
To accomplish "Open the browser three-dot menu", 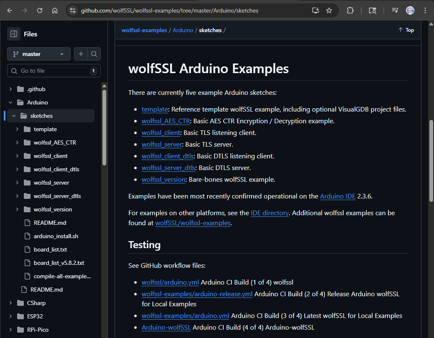I will [425, 10].
